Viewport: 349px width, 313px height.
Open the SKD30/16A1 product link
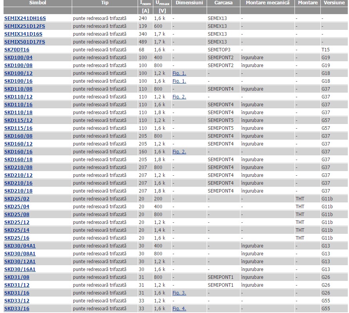[x=20, y=269]
